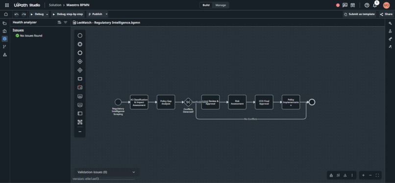
Task: Select the palette tool with red marker
Action: (80, 87)
